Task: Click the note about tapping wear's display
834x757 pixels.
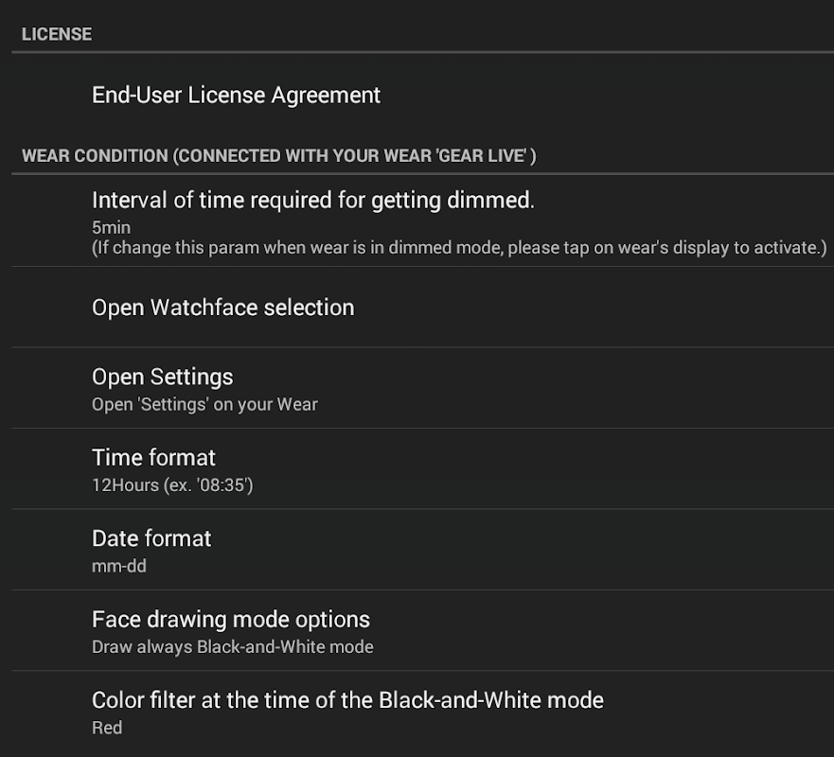Action: 459,248
